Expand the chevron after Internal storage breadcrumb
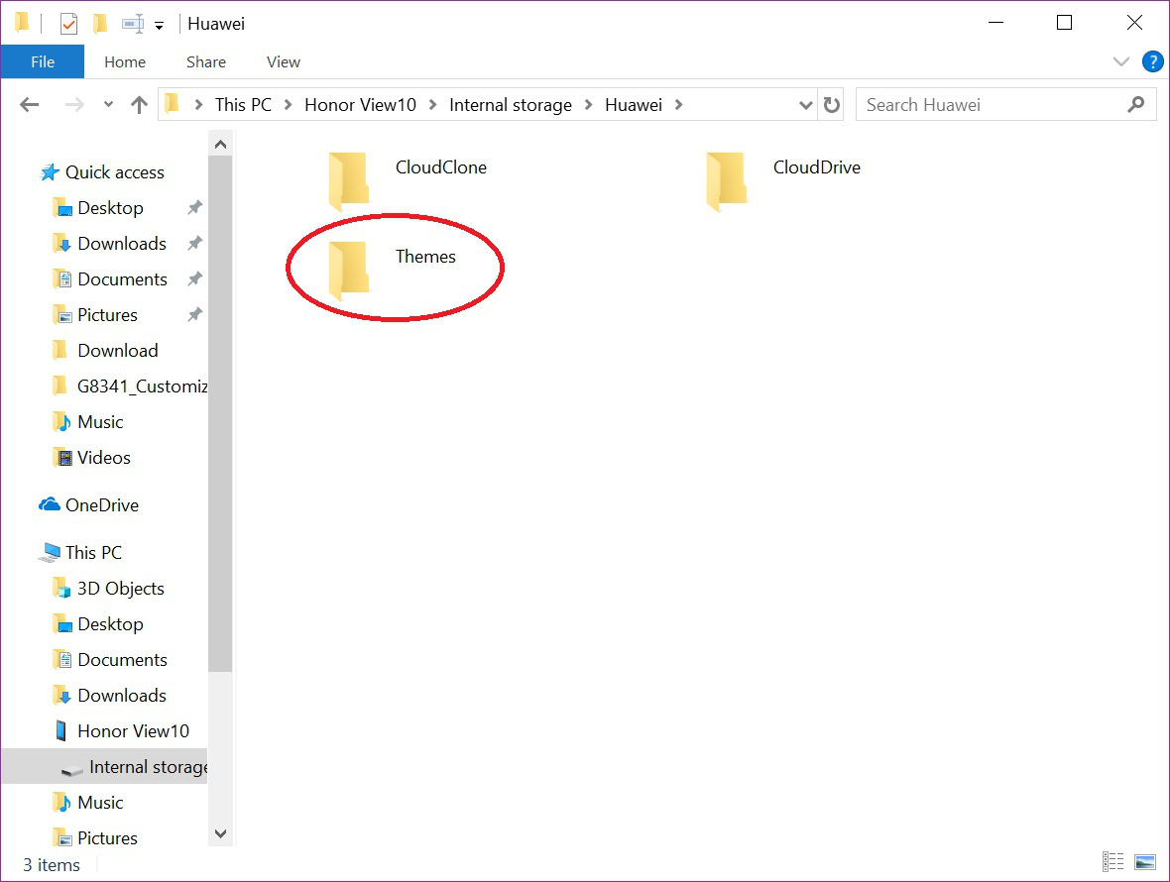The image size is (1170, 882). click(589, 105)
